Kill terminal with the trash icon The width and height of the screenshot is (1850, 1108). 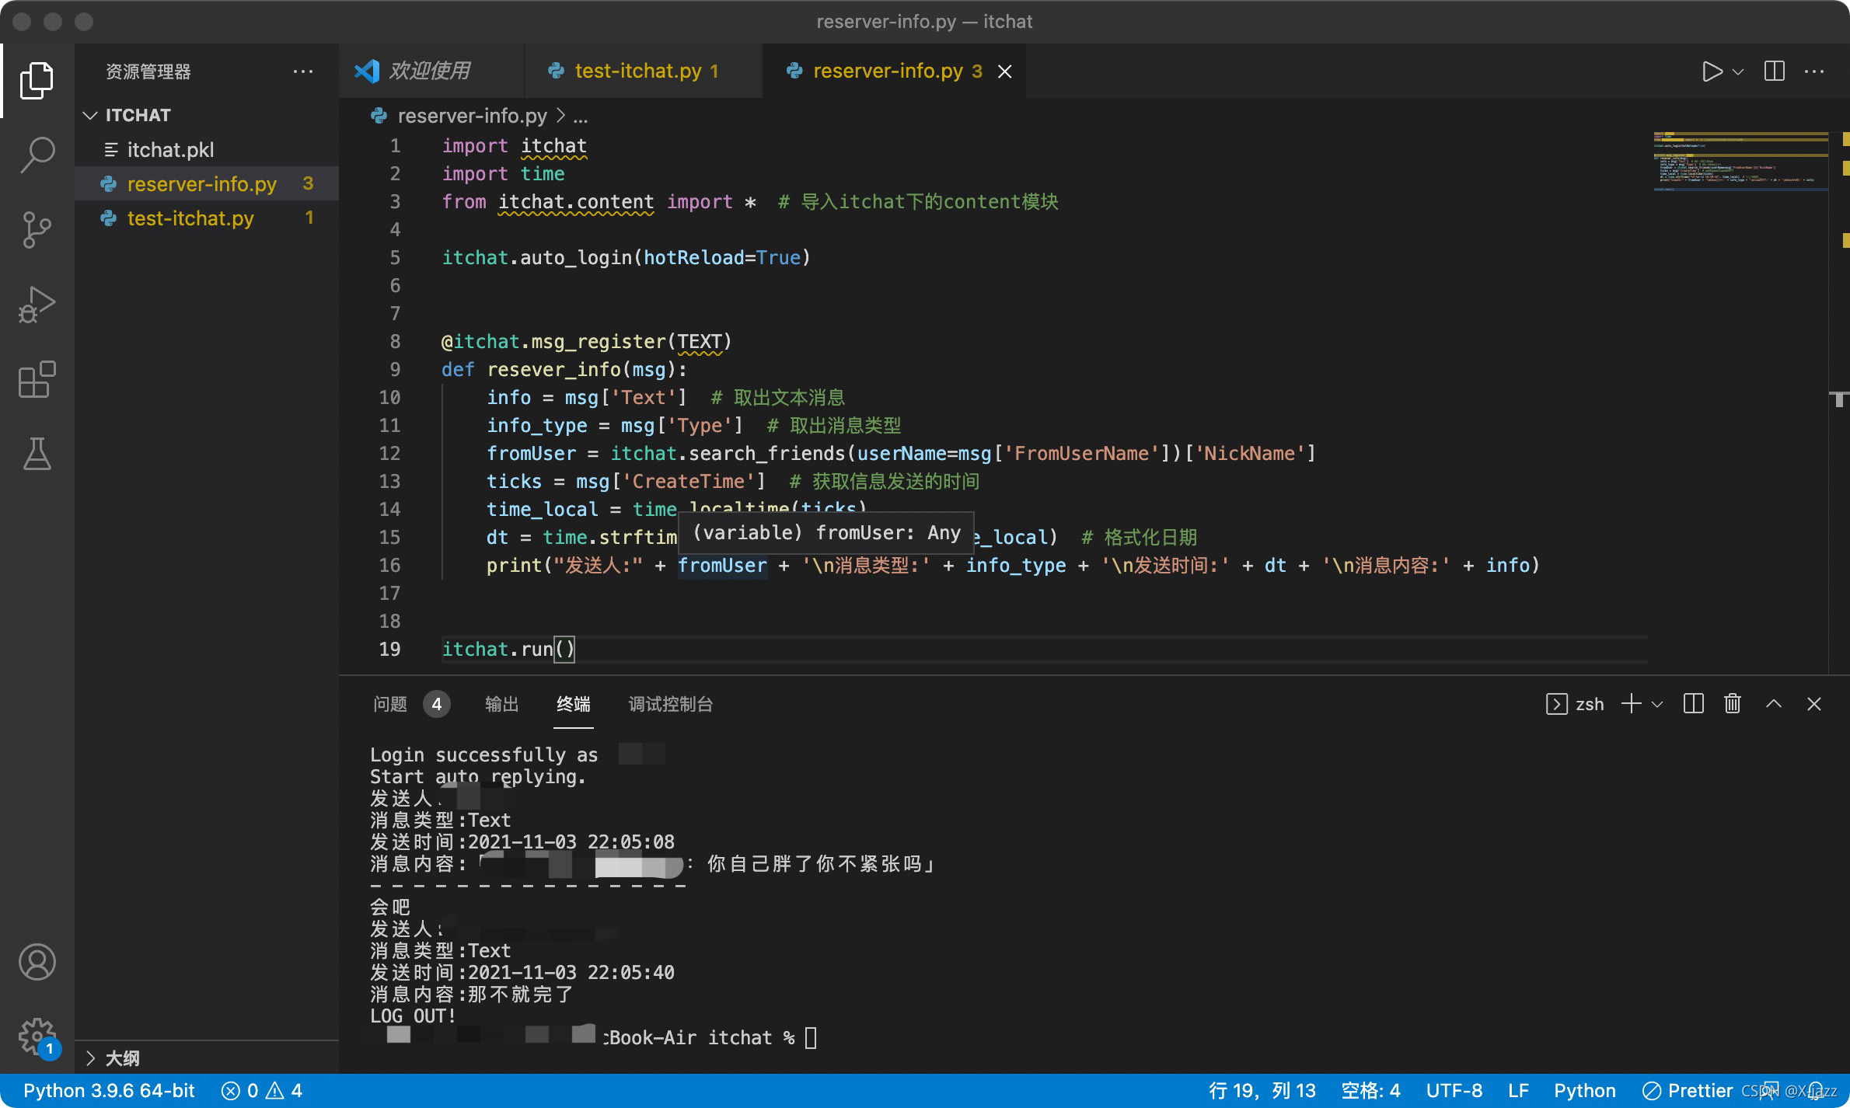pos(1733,704)
